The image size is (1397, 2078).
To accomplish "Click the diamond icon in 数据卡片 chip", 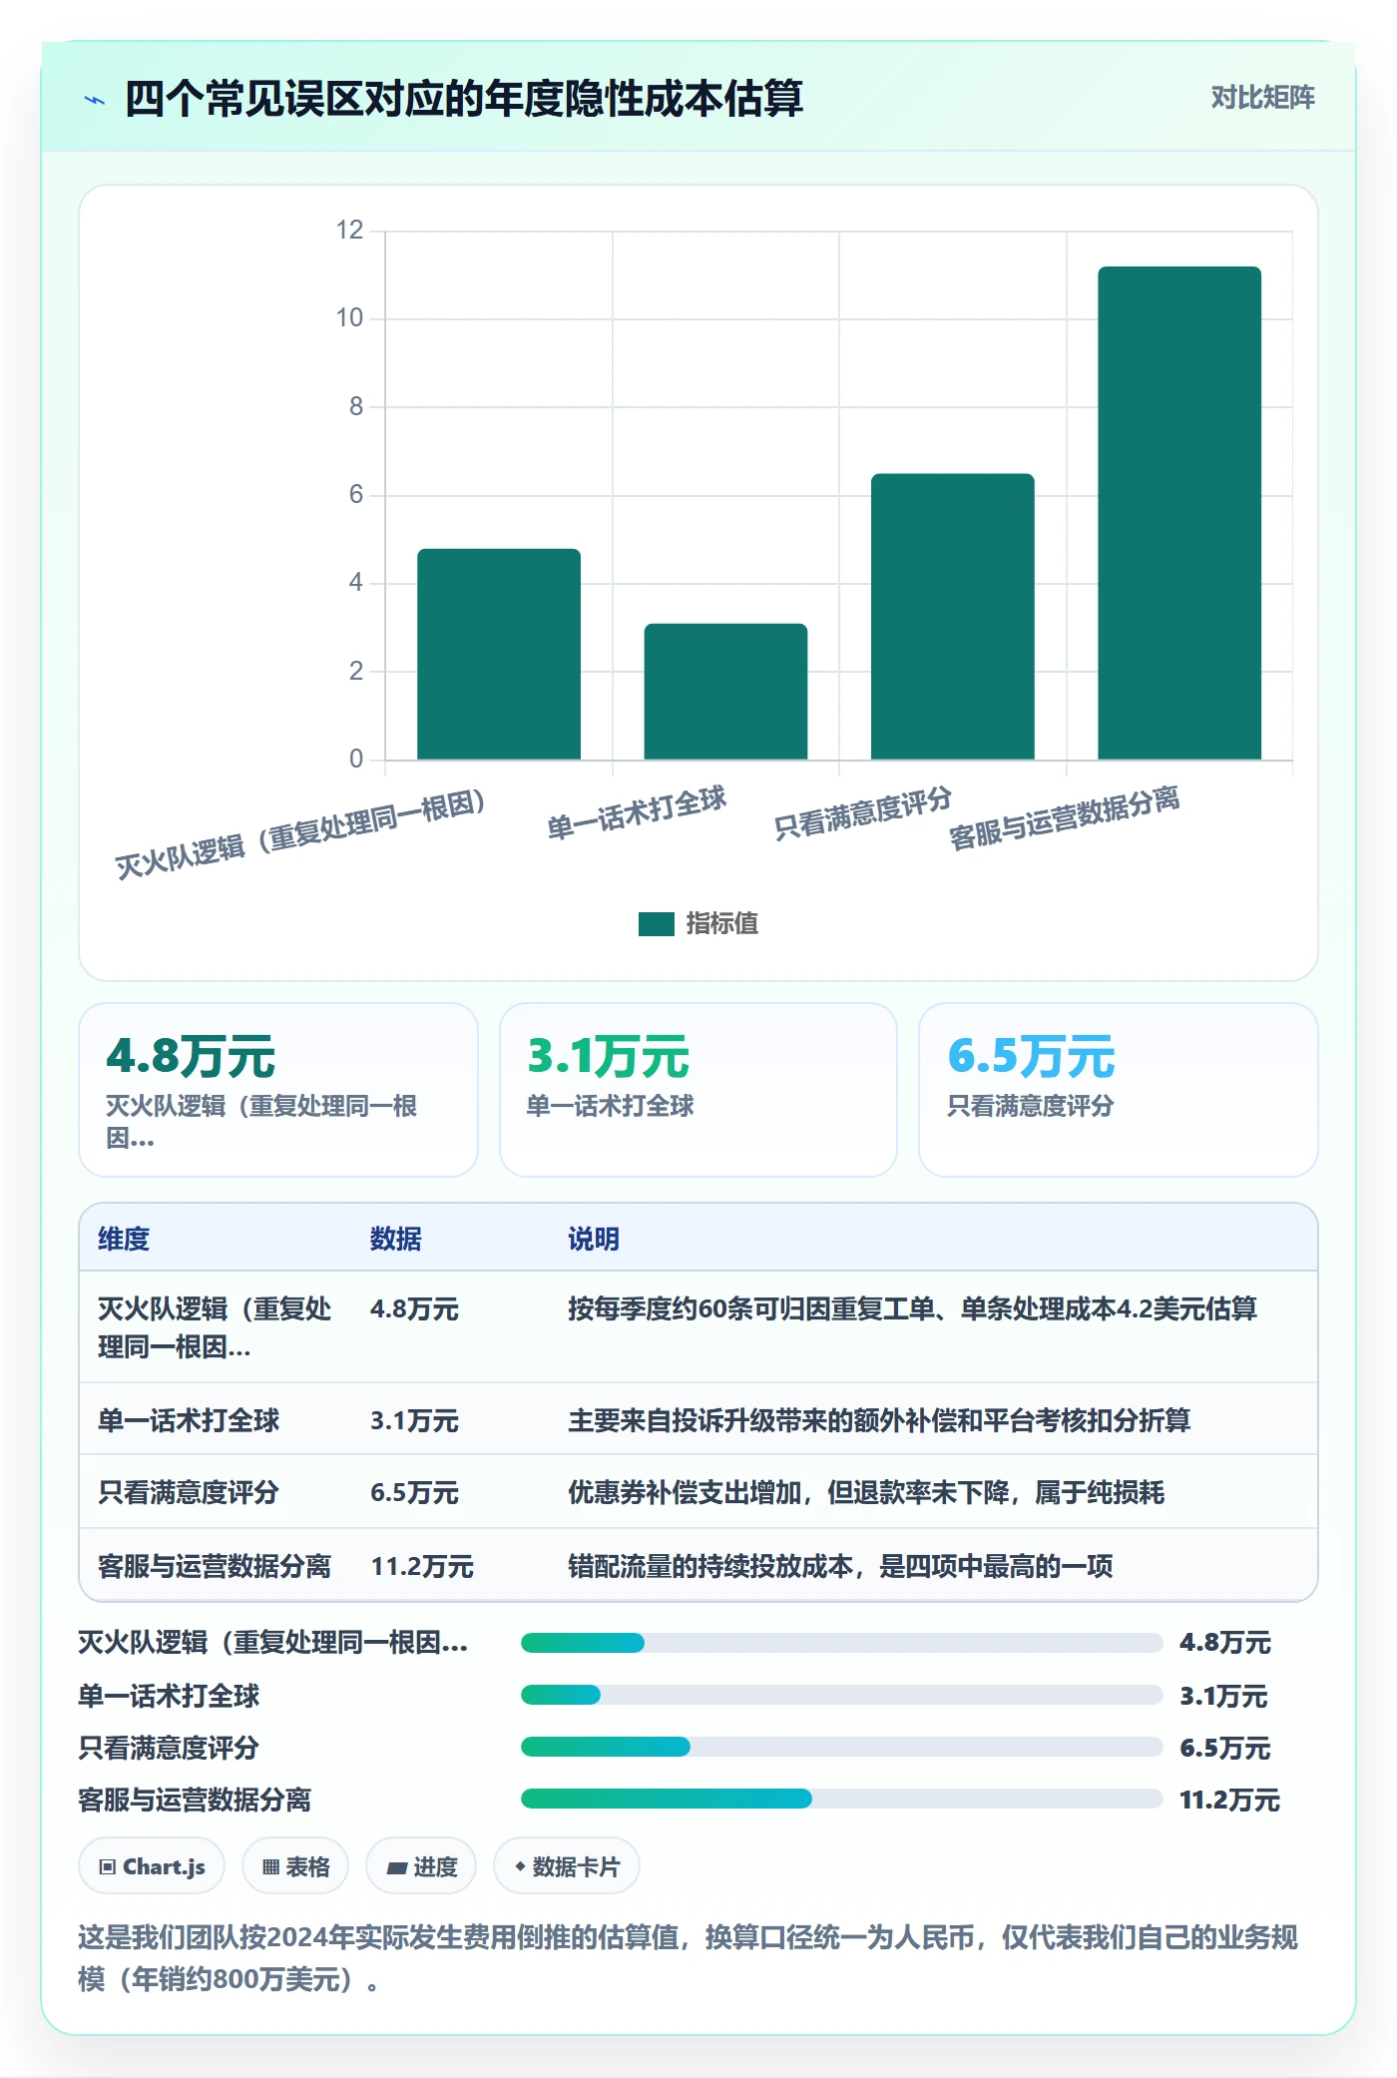I will [x=520, y=1865].
